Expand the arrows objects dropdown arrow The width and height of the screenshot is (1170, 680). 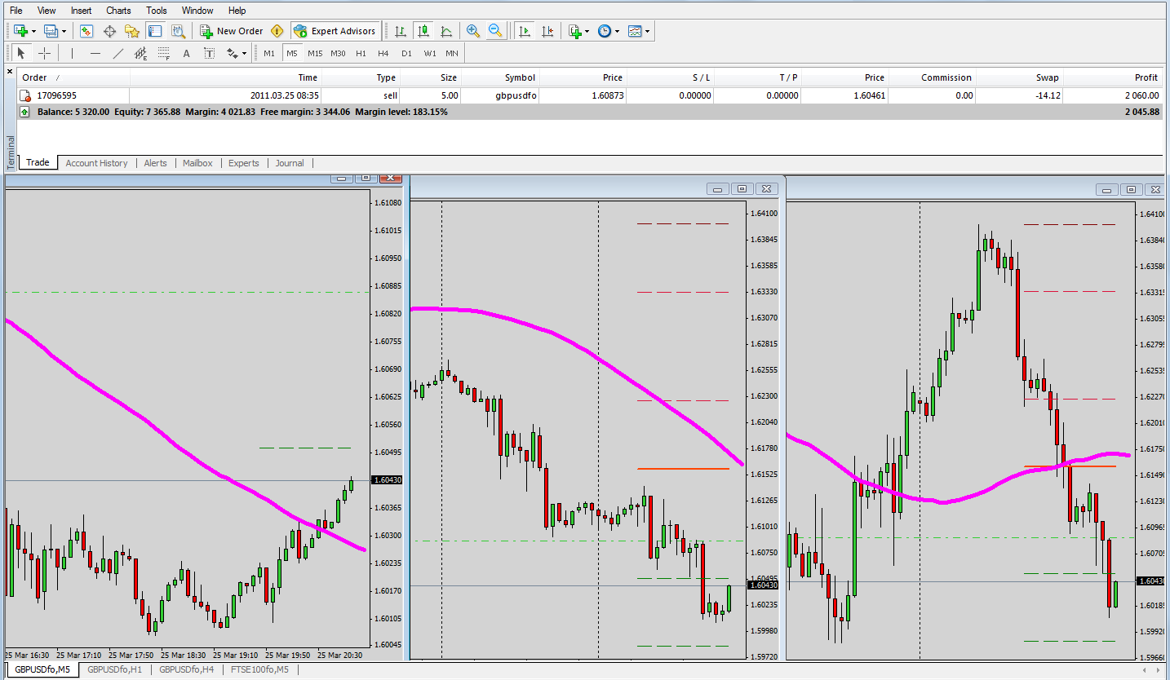(245, 53)
